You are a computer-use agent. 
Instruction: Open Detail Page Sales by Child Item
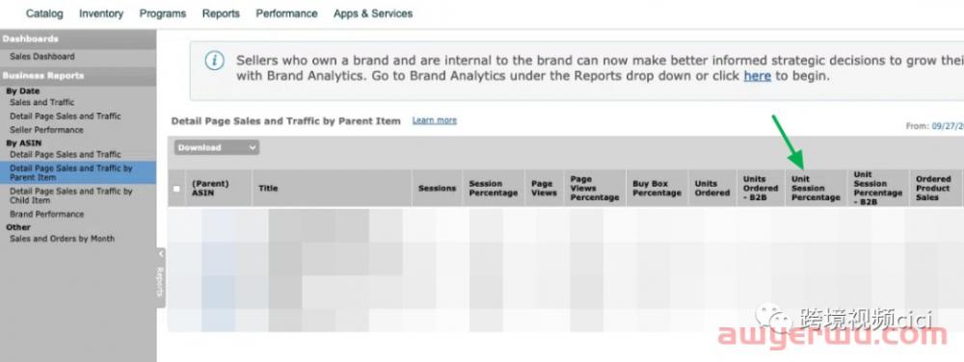pos(70,195)
